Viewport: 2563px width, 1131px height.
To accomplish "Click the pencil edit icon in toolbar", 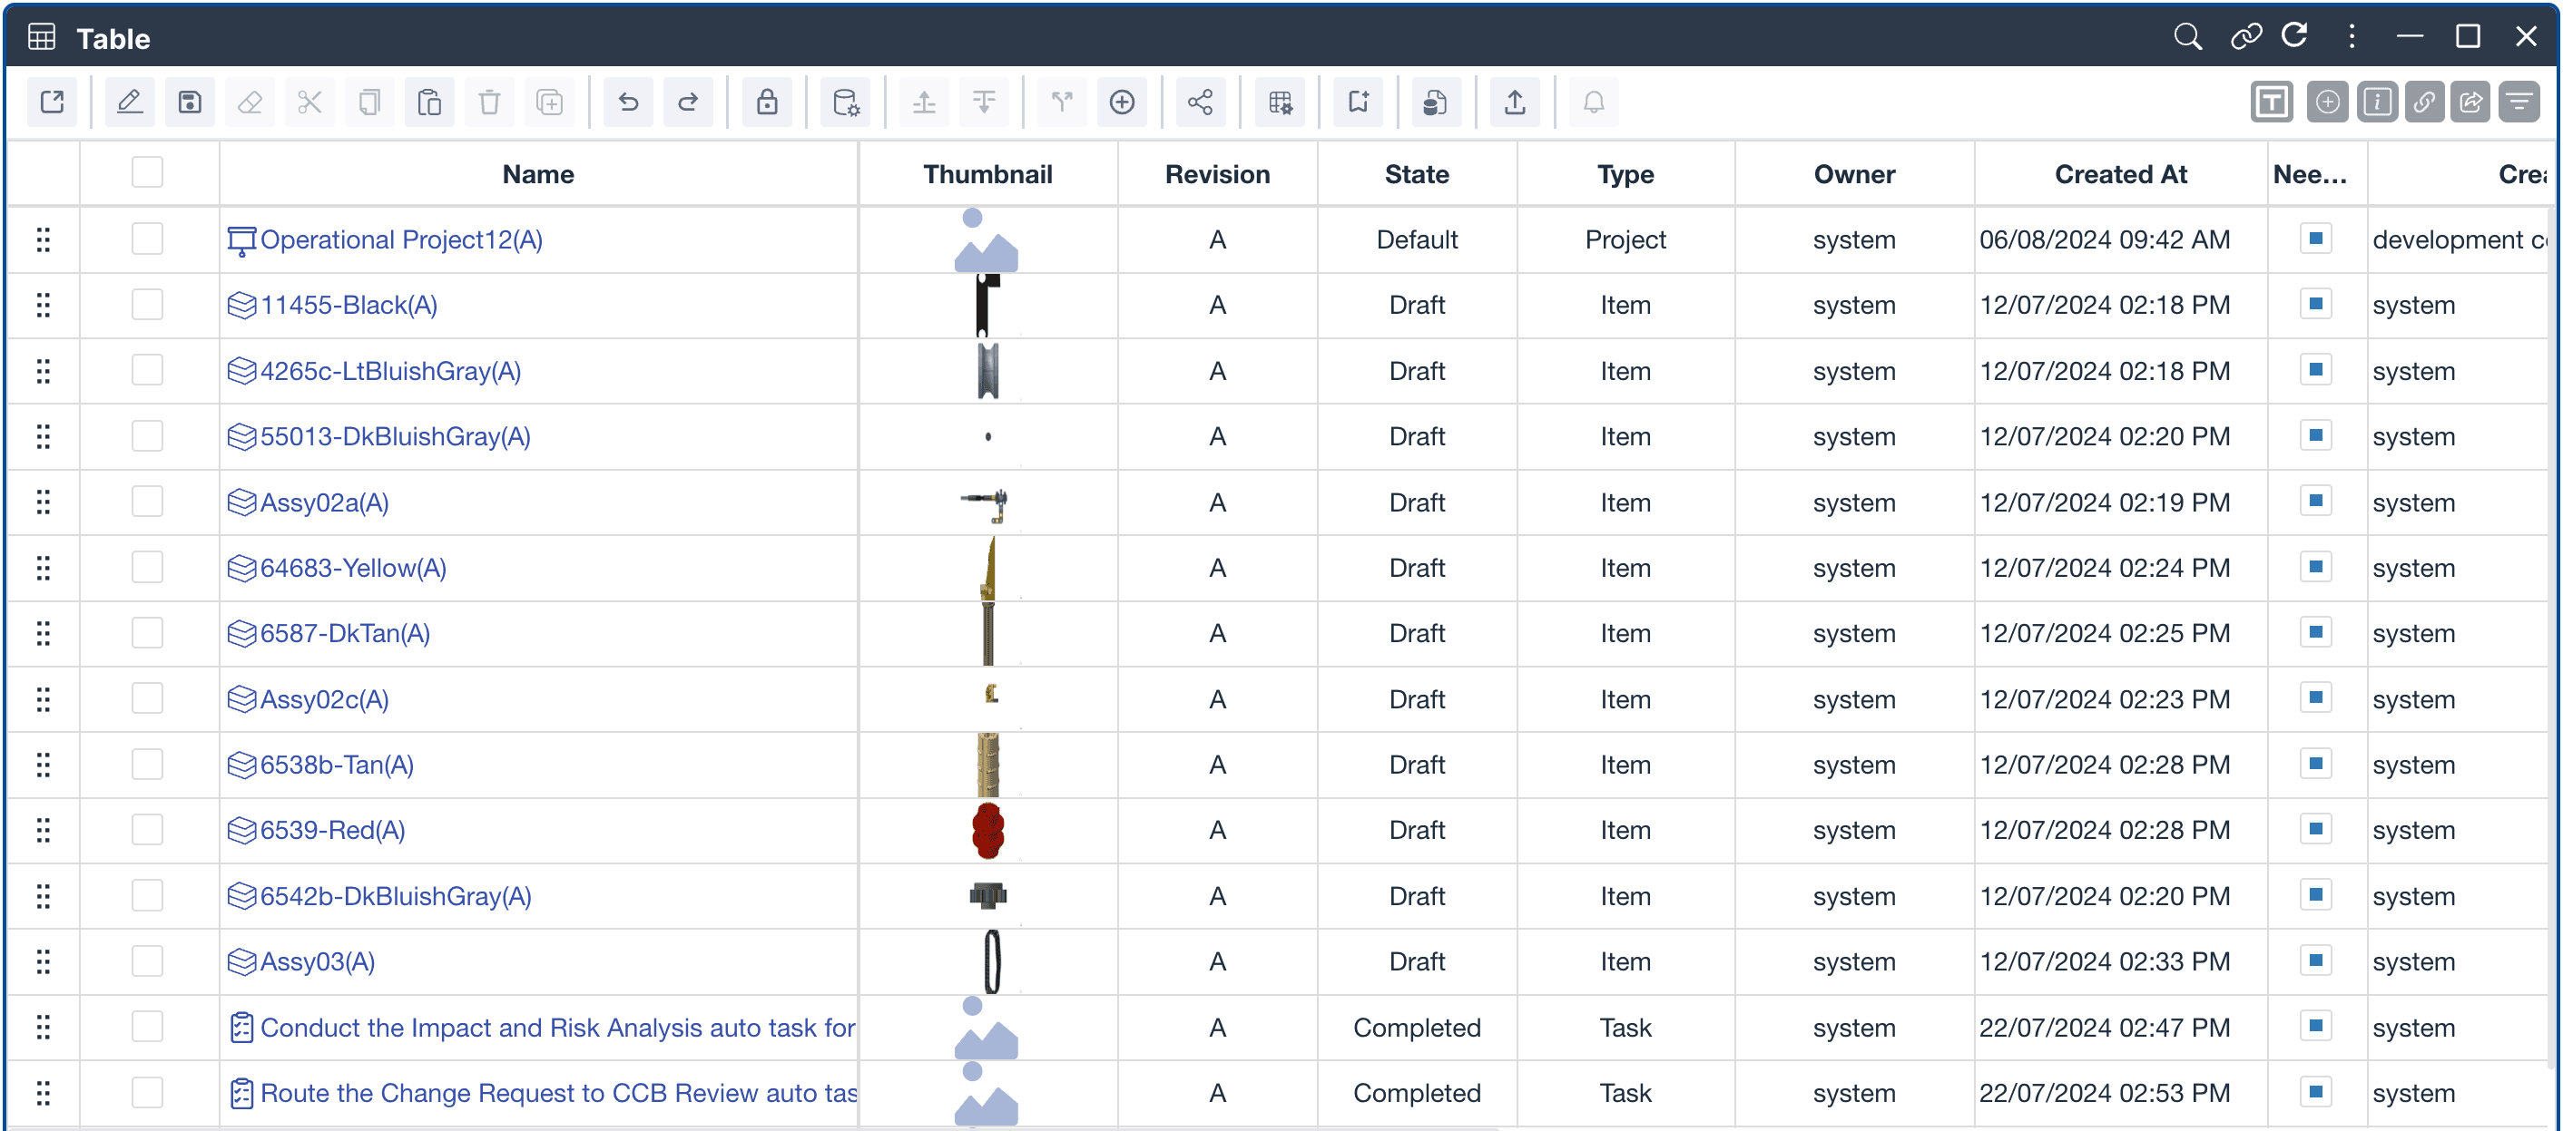I will pos(130,102).
